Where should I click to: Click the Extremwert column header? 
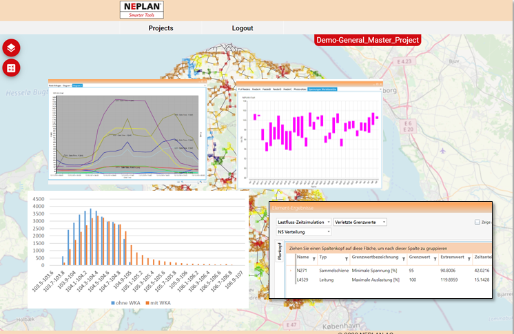tap(452, 257)
